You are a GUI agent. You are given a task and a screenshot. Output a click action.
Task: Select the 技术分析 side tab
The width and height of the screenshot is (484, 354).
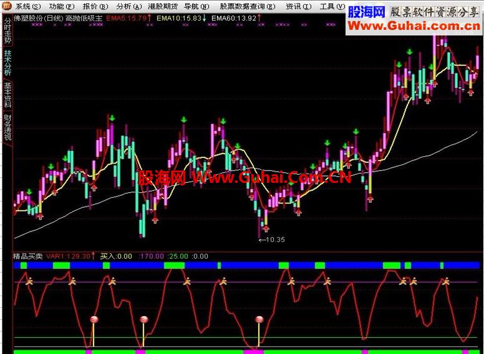tap(7, 63)
